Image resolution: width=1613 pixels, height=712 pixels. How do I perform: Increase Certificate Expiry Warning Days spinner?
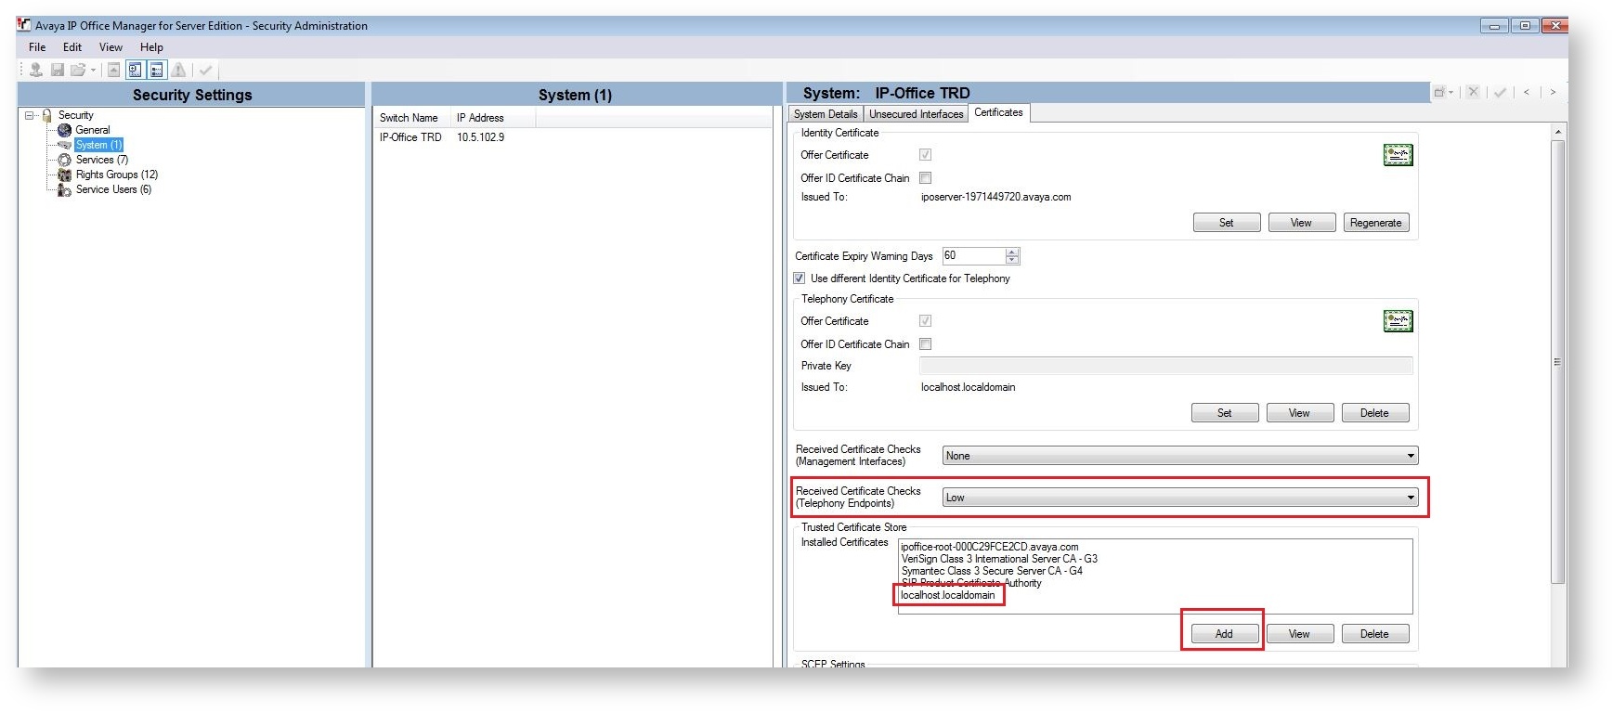coord(1012,252)
